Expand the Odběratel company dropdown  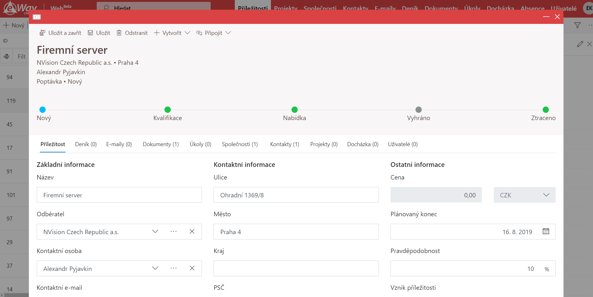(x=155, y=231)
